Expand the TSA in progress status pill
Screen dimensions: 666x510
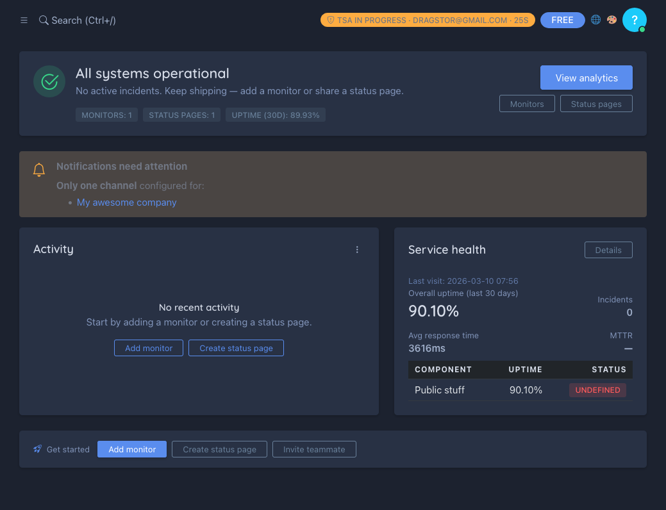click(428, 20)
